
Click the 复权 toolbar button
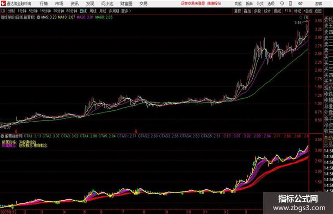pos(238,11)
